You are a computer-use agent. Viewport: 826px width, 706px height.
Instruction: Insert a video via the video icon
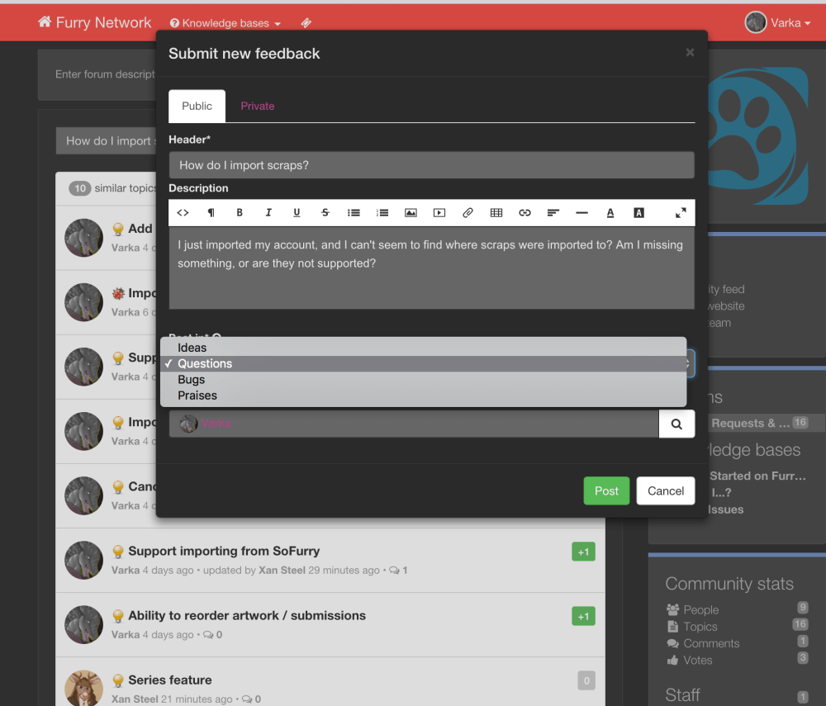(x=439, y=212)
